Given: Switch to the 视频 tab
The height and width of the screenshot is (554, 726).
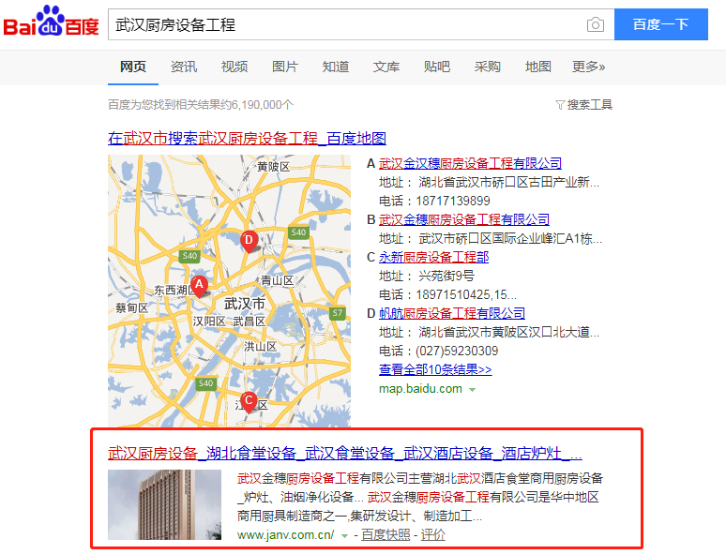Looking at the screenshot, I should pos(234,67).
